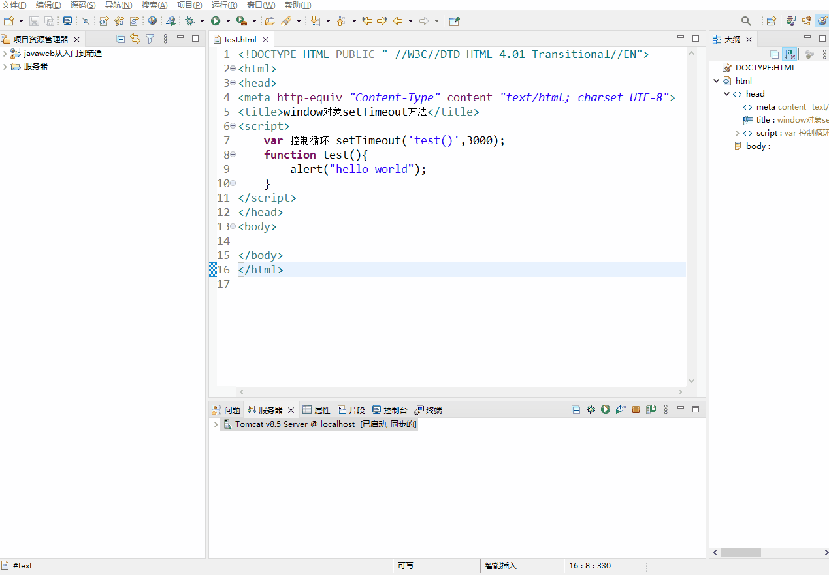829x575 pixels.
Task: Open the terminal monitor icon in toolbar
Action: [x=67, y=21]
